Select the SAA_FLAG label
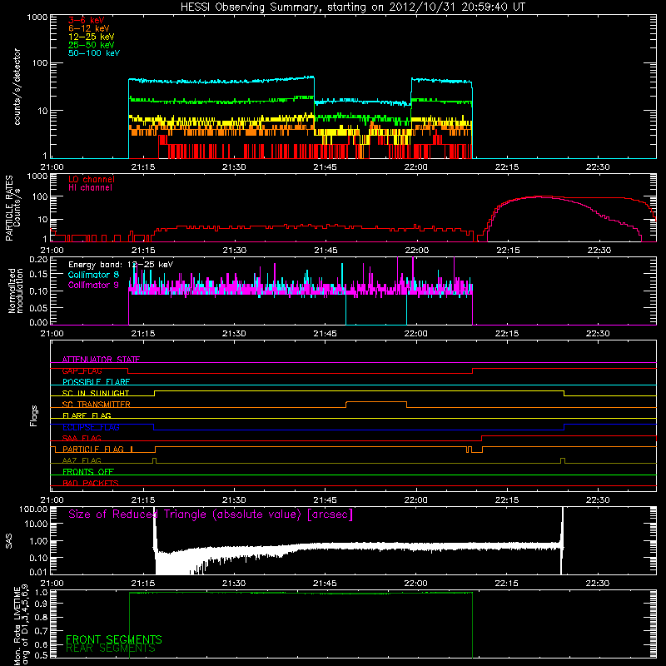The width and height of the screenshot is (666, 666). tap(82, 438)
